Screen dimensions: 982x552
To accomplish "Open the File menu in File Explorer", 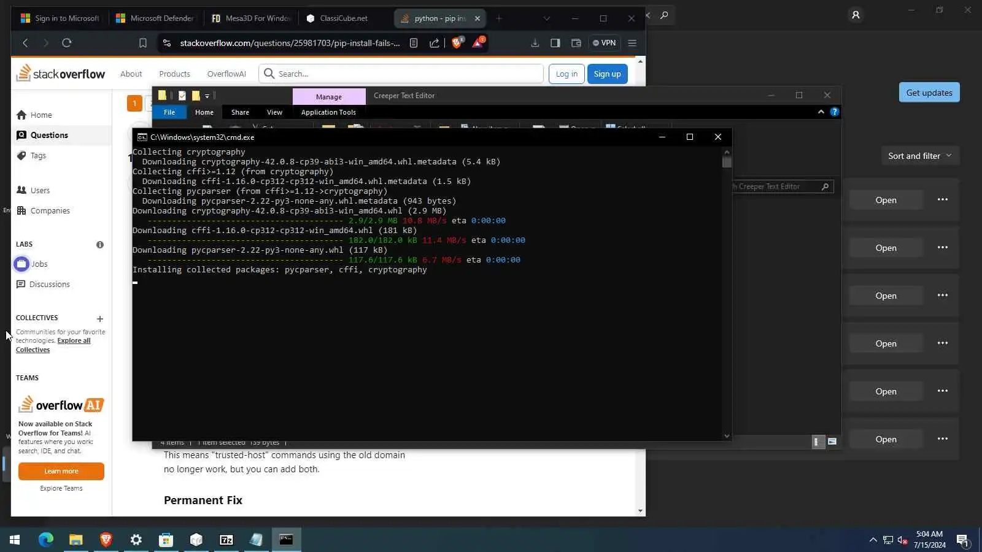I will (169, 112).
